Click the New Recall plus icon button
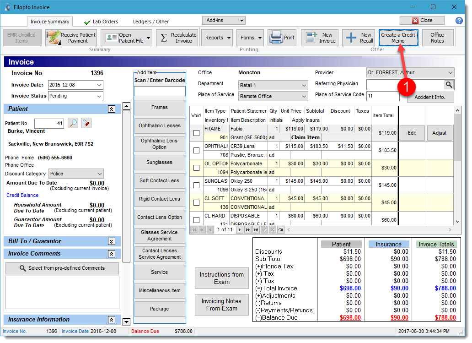Viewport: 472px width, 343px height. [x=359, y=38]
